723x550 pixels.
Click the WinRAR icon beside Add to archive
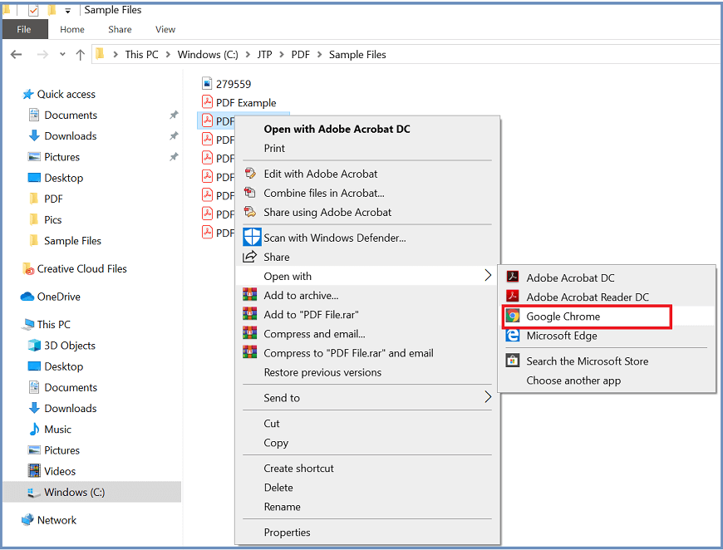click(250, 295)
